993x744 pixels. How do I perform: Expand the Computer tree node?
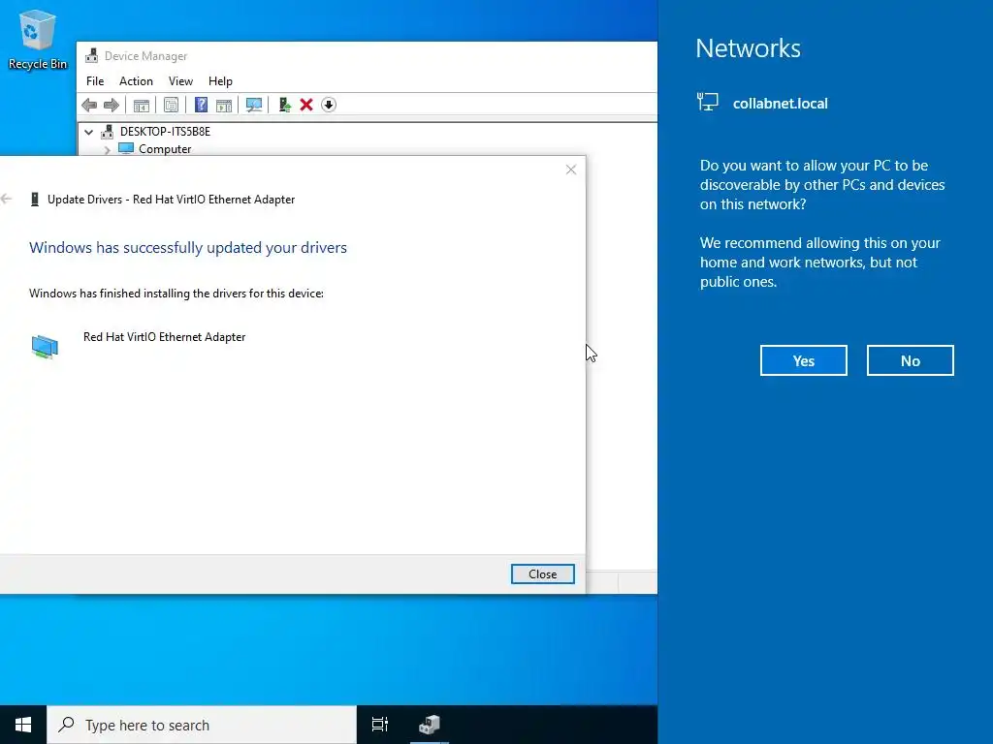pyautogui.click(x=107, y=150)
